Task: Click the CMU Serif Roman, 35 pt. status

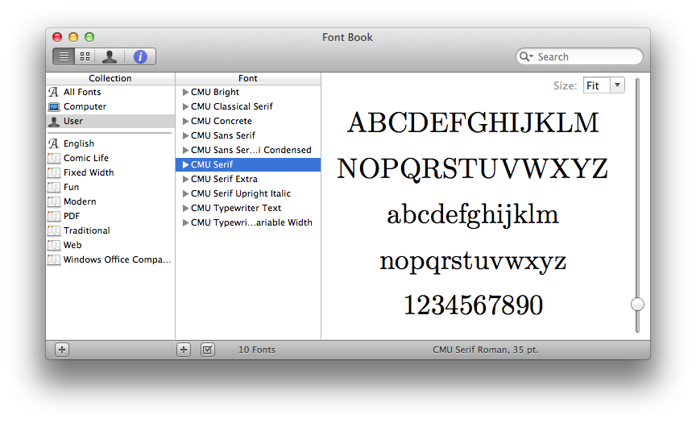Action: click(x=485, y=350)
